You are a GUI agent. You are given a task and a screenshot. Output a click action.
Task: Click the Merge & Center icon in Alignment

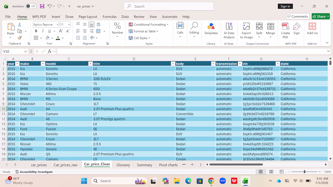click(98, 31)
